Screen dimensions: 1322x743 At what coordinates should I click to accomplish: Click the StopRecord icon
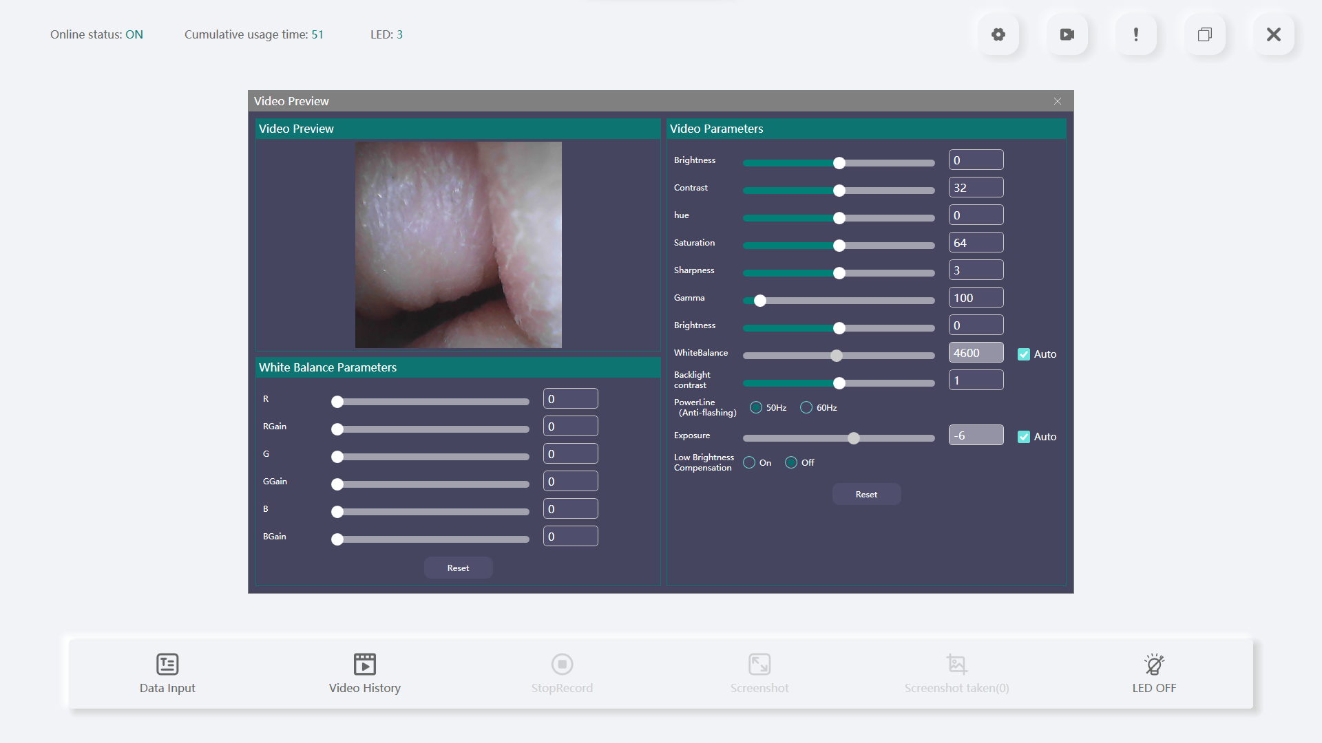click(562, 673)
